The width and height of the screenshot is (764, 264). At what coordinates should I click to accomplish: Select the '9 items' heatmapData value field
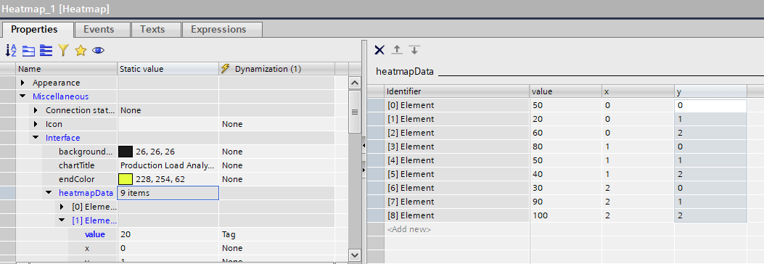coord(168,193)
